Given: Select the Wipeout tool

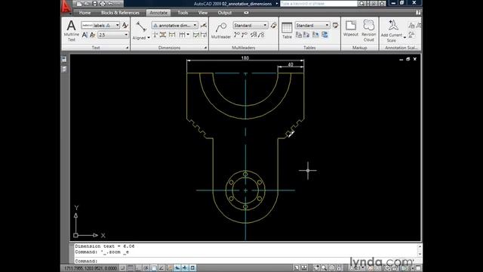Looking at the screenshot, I should (350, 29).
